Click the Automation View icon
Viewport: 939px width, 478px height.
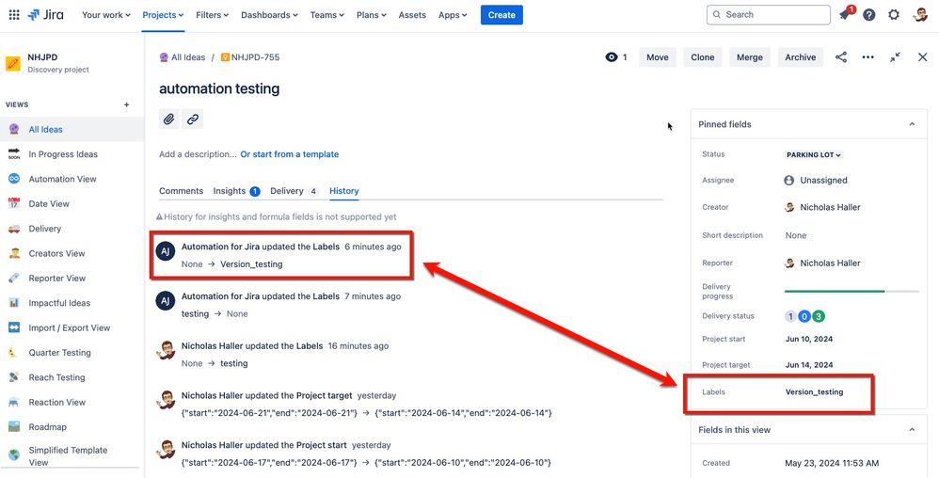click(x=14, y=179)
